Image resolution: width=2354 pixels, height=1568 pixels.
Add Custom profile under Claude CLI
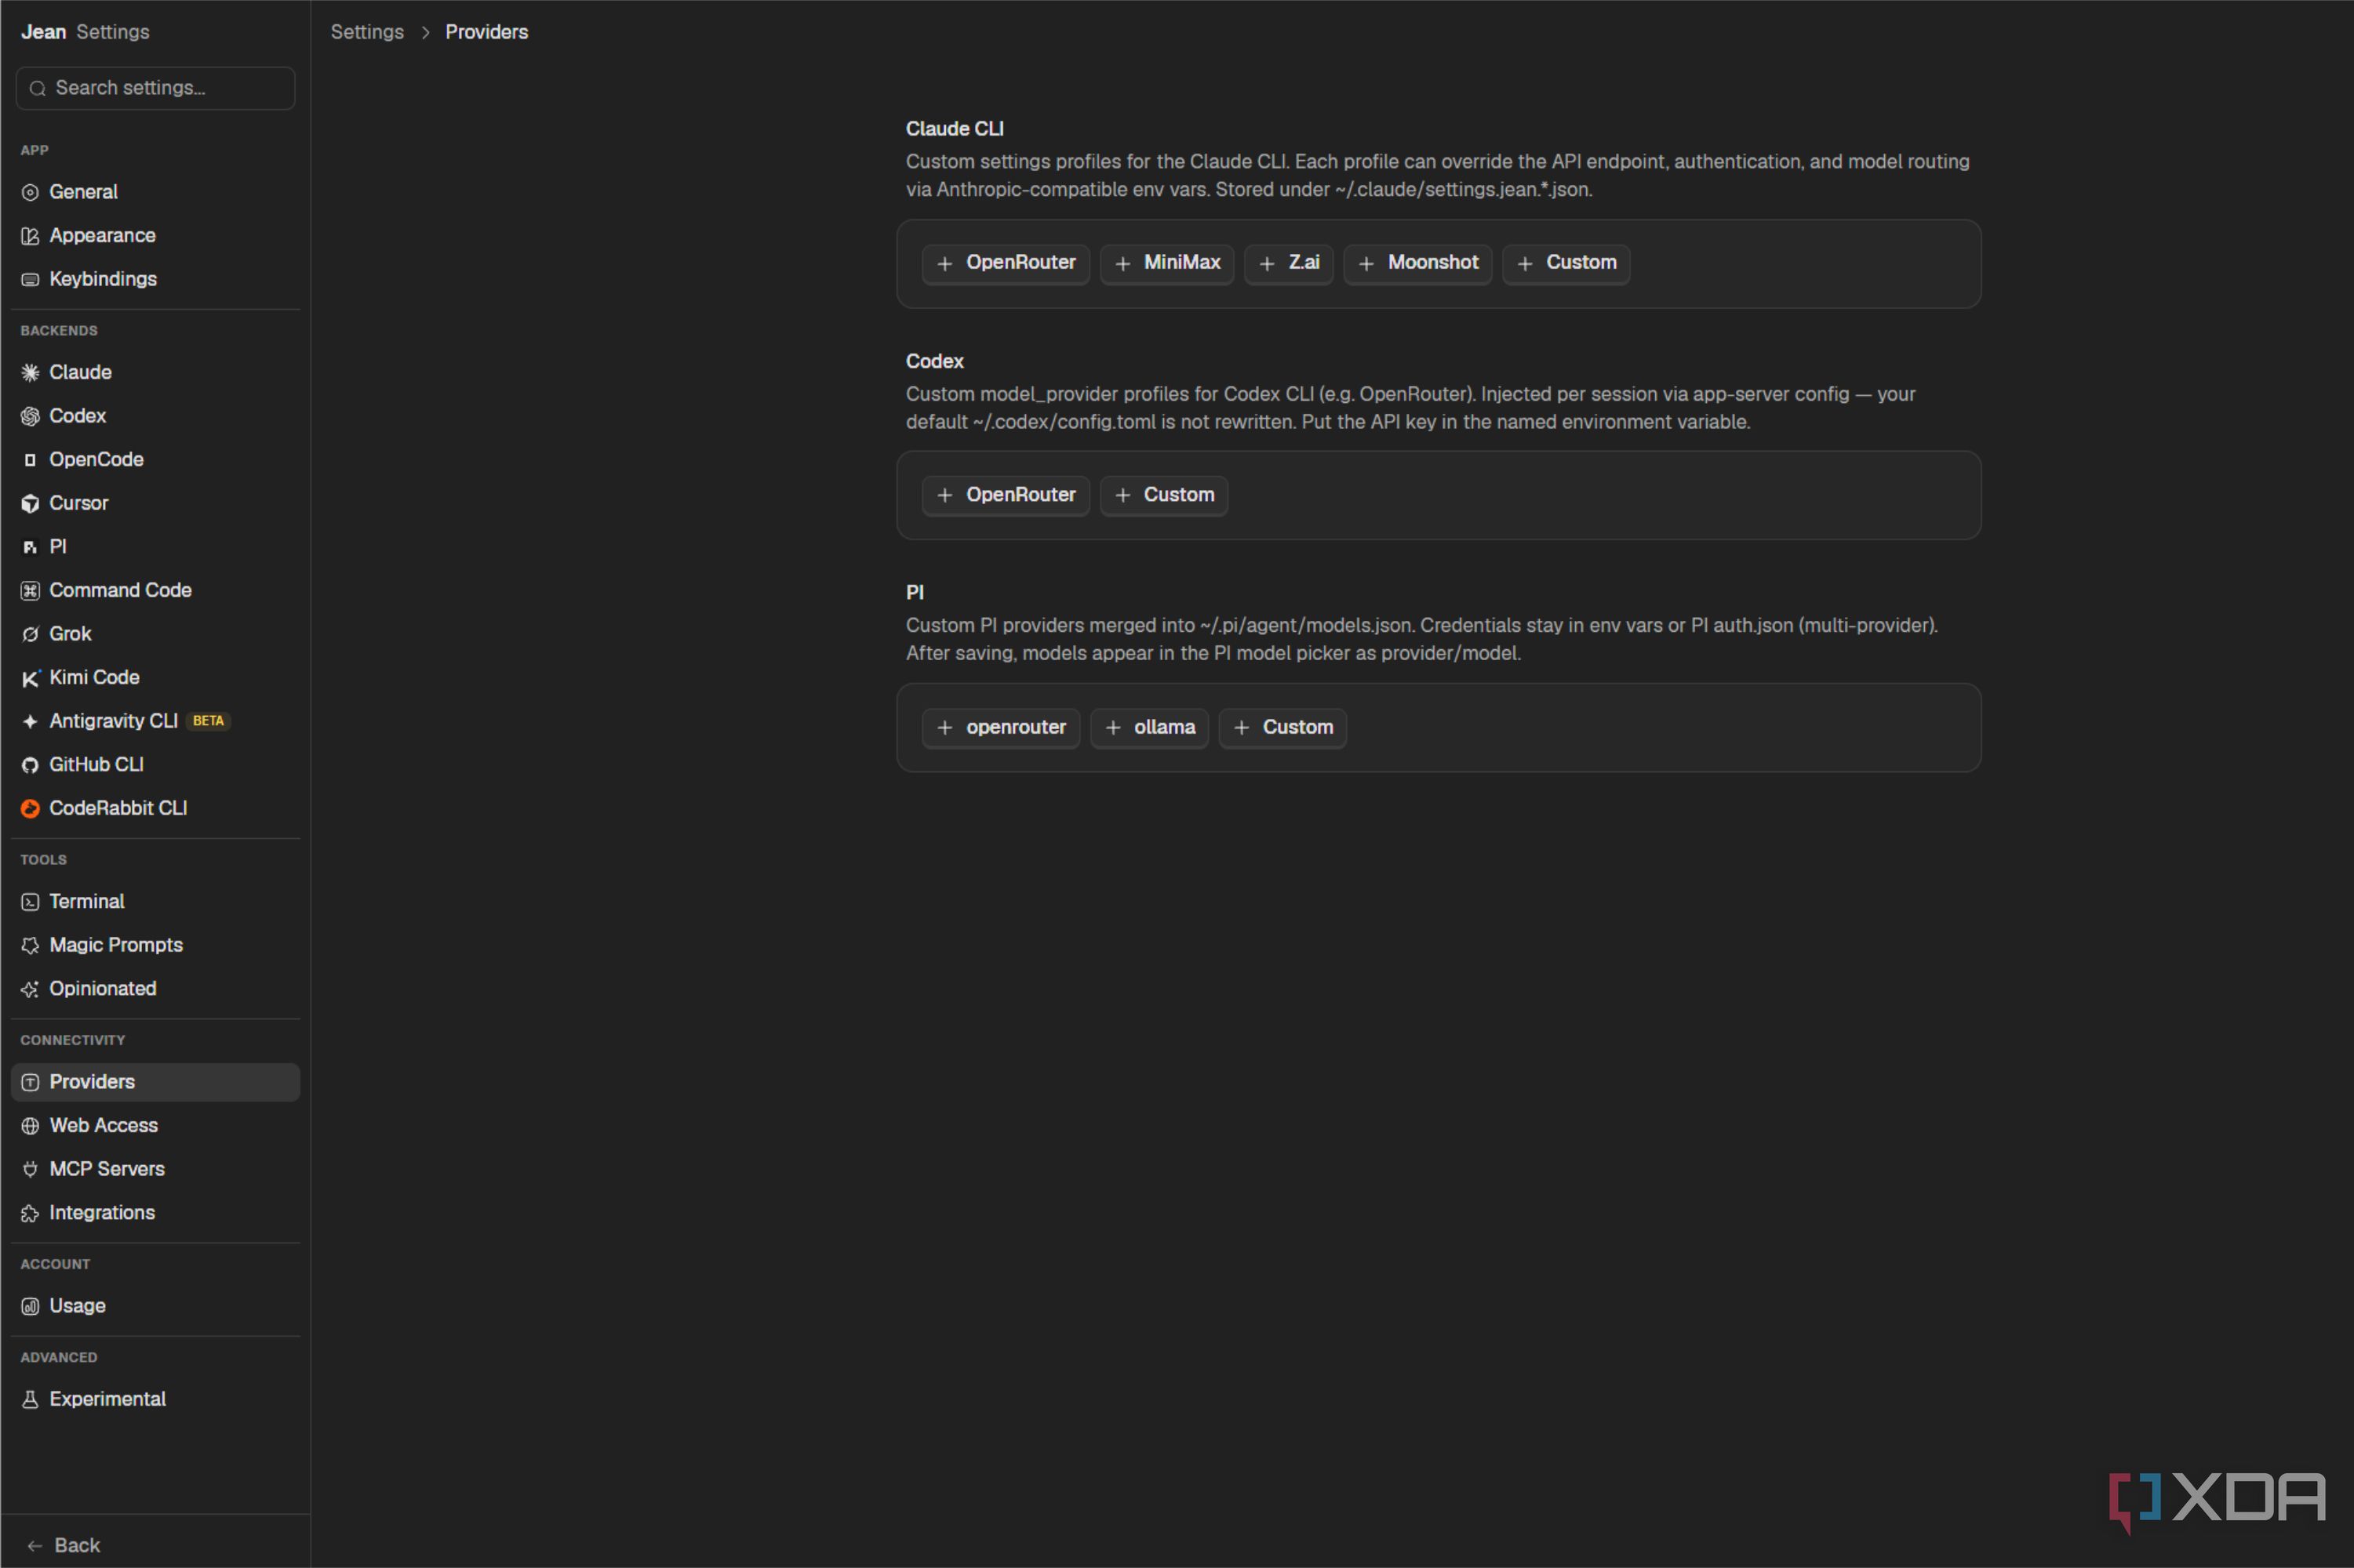tap(1566, 263)
